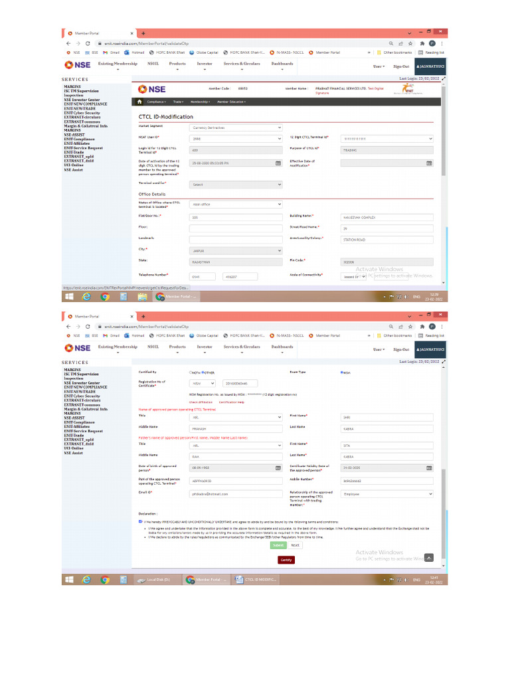This screenshot has width=510, height=680.
Task: Open the calendar icon for Date of activation
Action: pos(278,163)
